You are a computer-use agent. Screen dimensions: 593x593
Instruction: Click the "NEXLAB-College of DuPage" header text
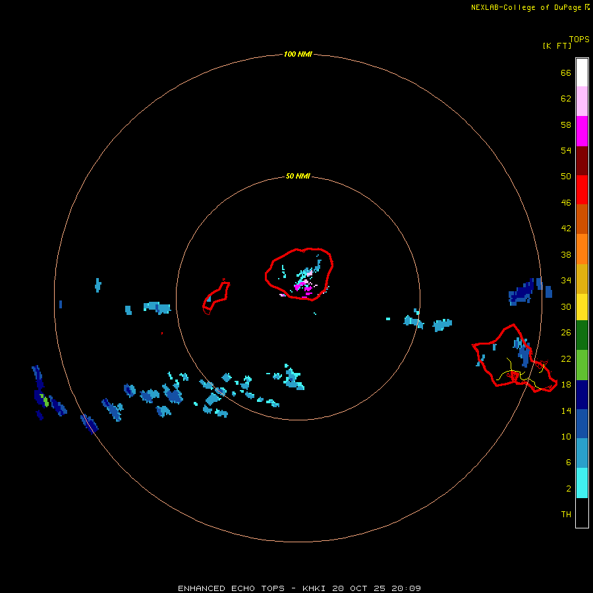526,7
